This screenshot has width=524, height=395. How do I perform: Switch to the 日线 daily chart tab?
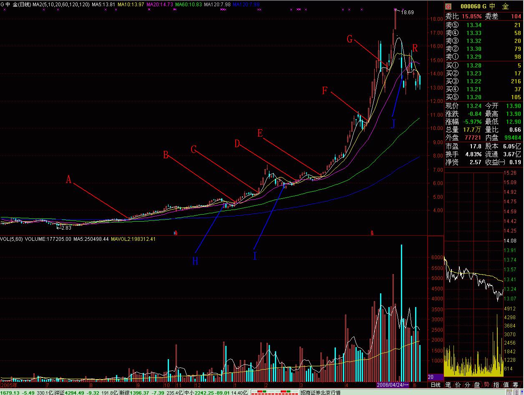pyautogui.click(x=435, y=385)
